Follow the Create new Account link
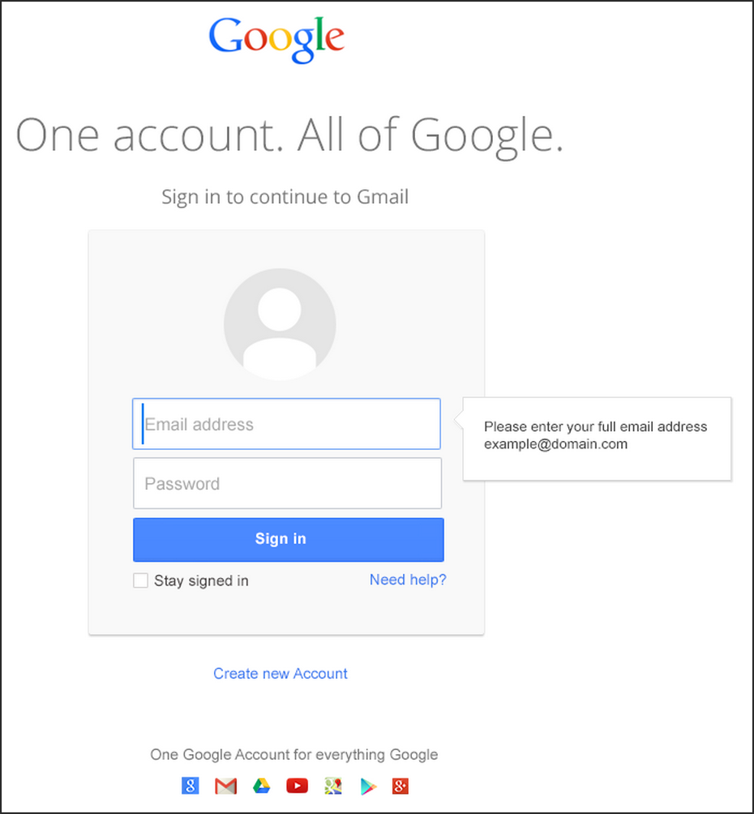 pos(281,674)
